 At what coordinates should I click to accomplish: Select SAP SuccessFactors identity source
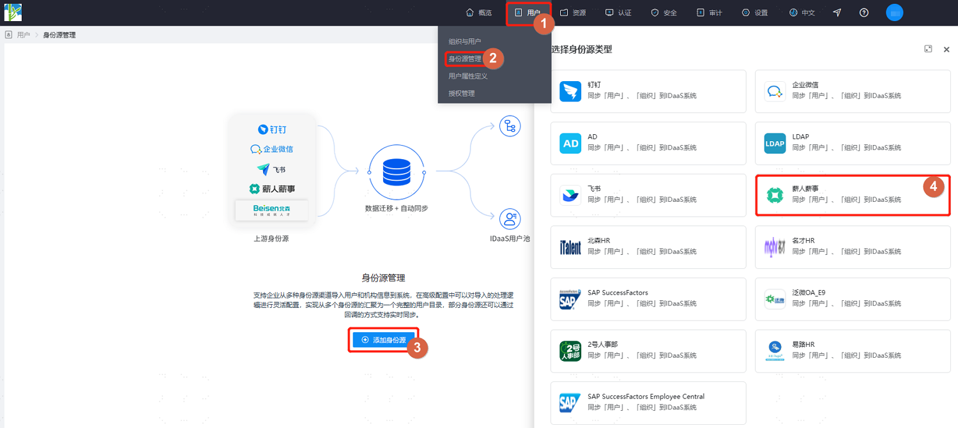point(648,299)
